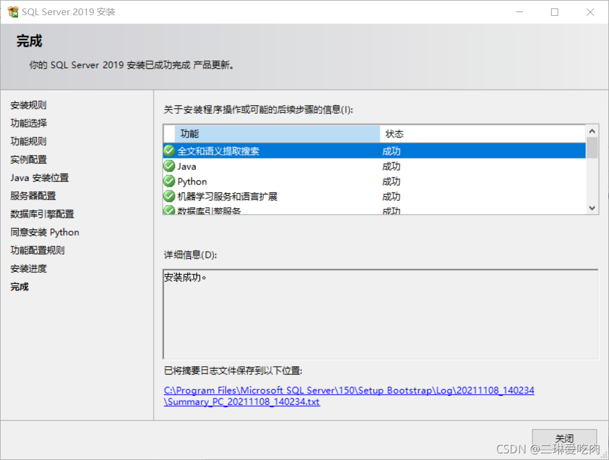Select the 机器学习服务和语言扩展 row
The image size is (609, 460).
coord(374,196)
